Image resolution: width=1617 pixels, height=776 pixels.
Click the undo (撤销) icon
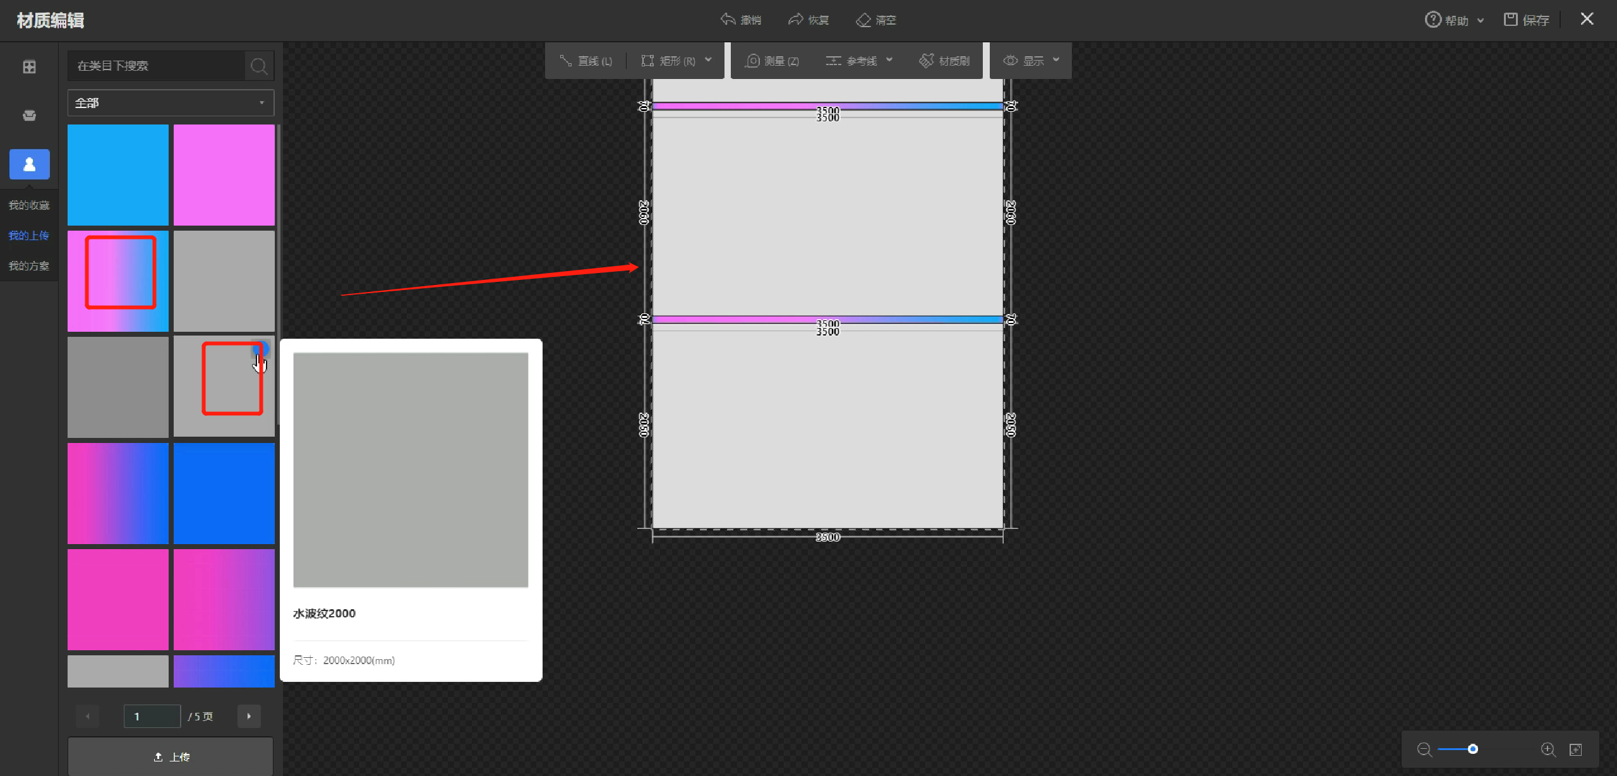728,20
